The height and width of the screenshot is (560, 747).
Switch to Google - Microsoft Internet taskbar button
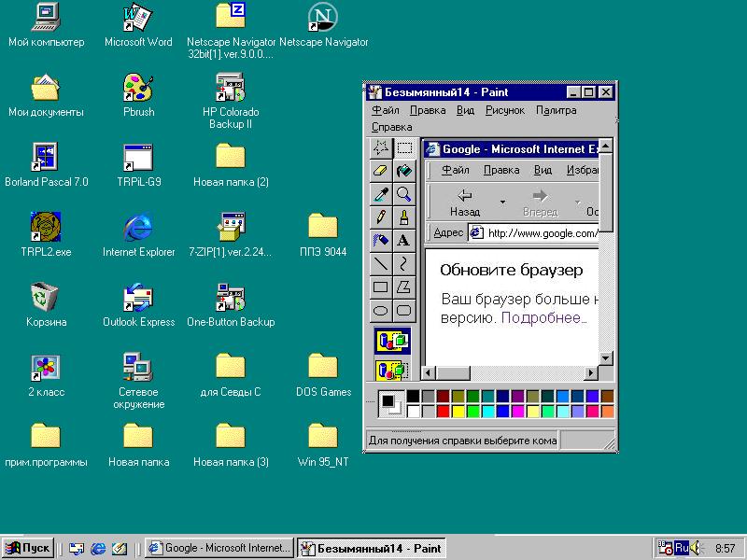coord(219,549)
